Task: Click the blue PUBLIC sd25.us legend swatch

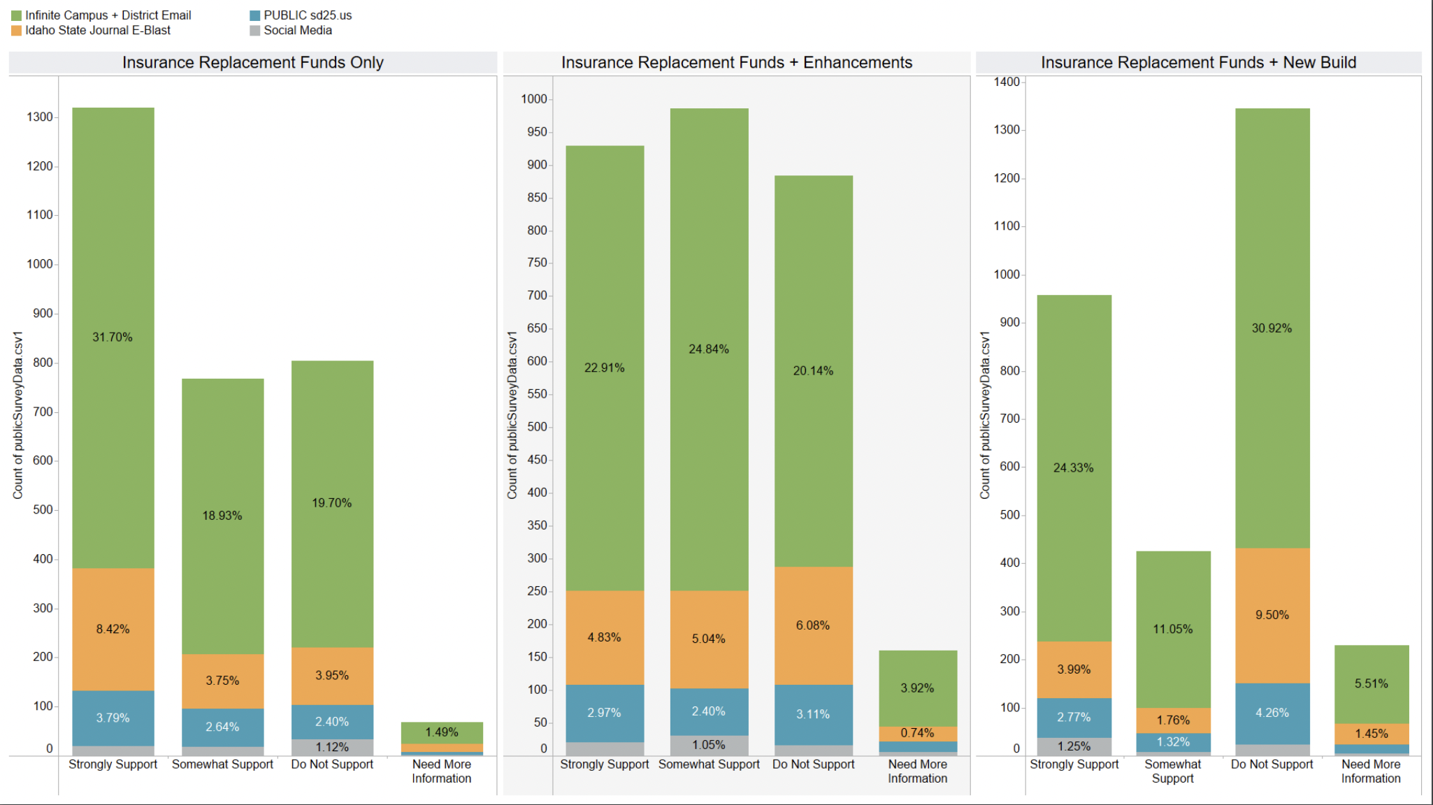Action: coord(255,15)
